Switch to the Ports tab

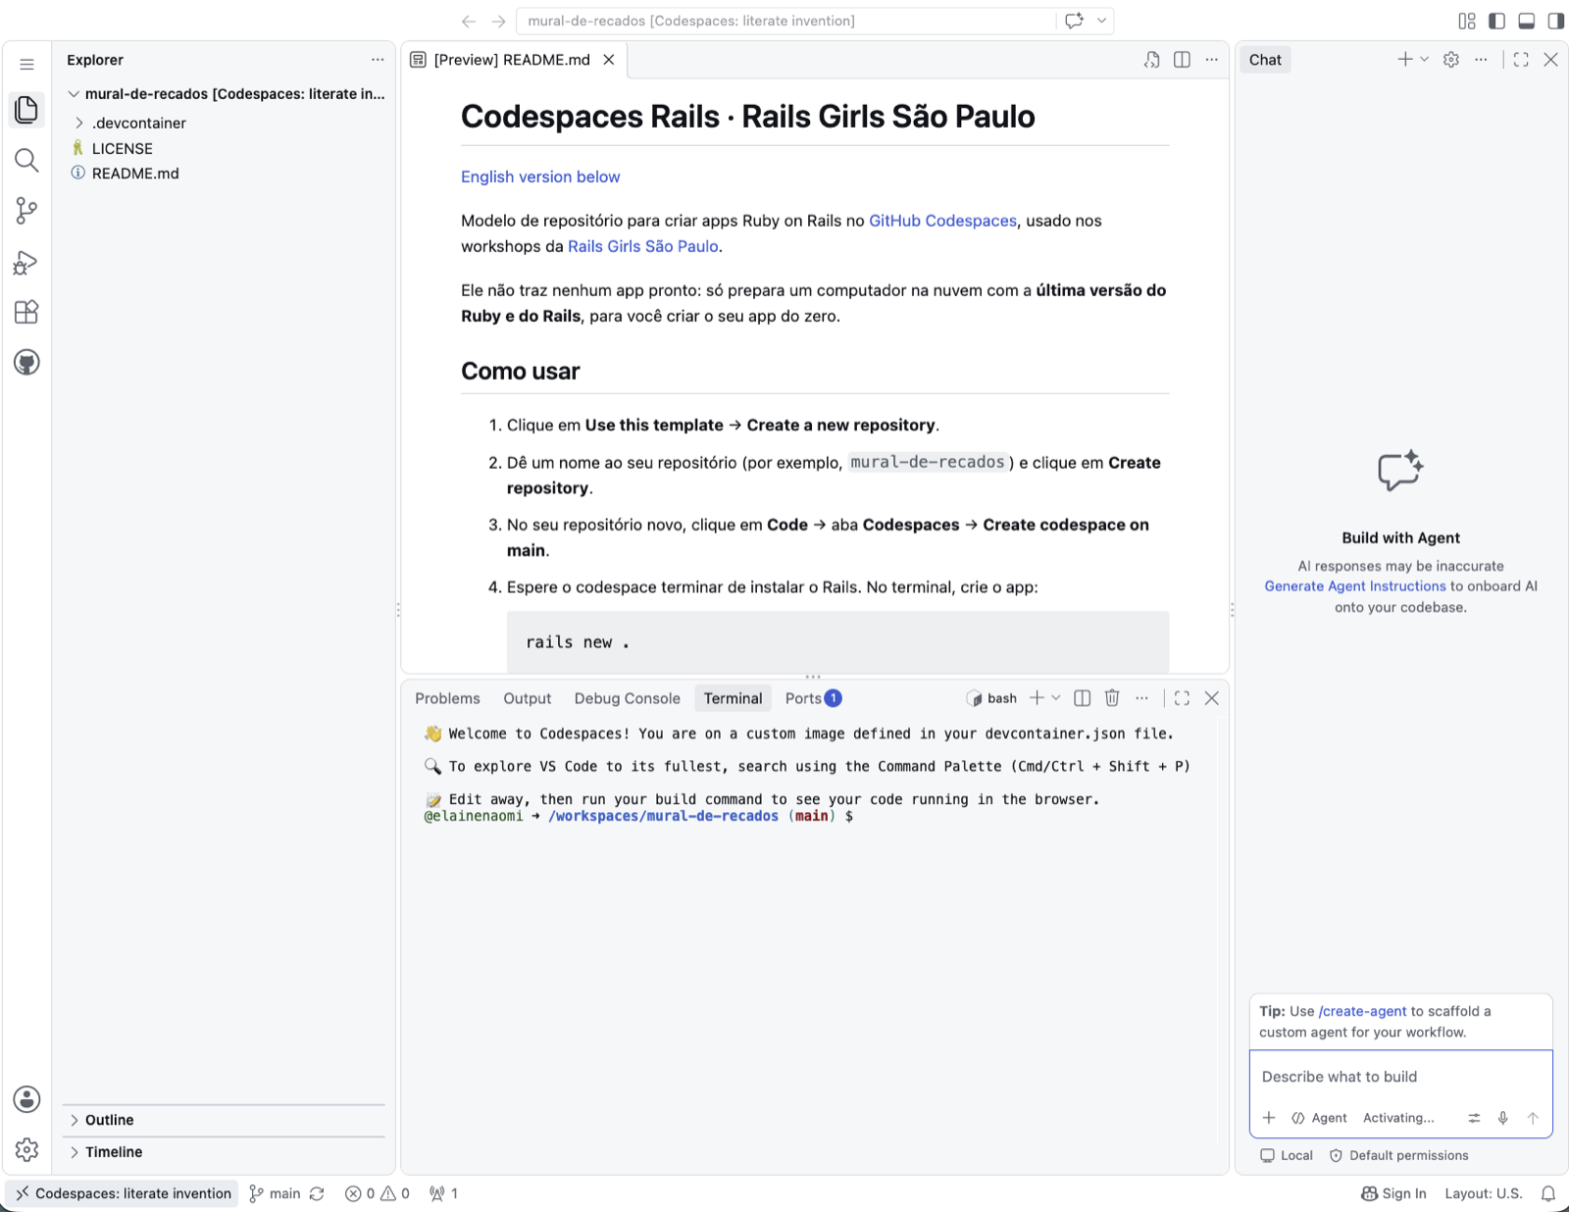[x=813, y=698]
